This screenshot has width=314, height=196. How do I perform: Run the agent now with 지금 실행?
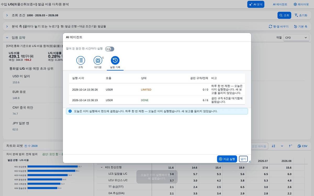(227, 159)
